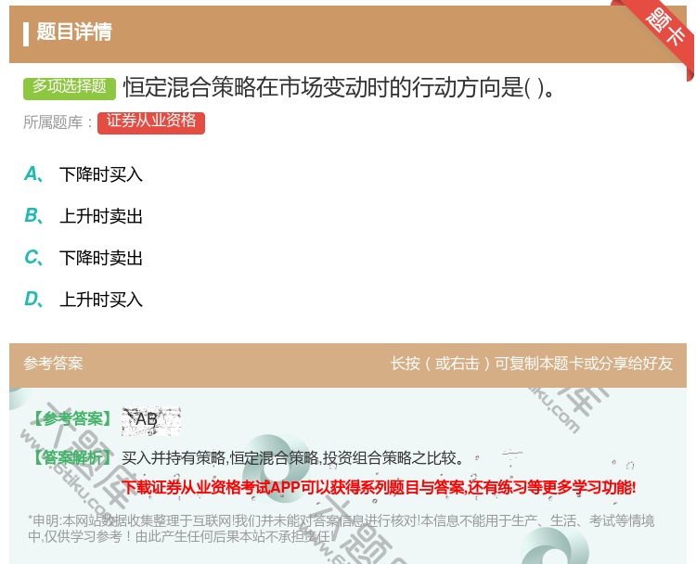
Task: Choose answer text 上升时卖出
Action: point(101,216)
